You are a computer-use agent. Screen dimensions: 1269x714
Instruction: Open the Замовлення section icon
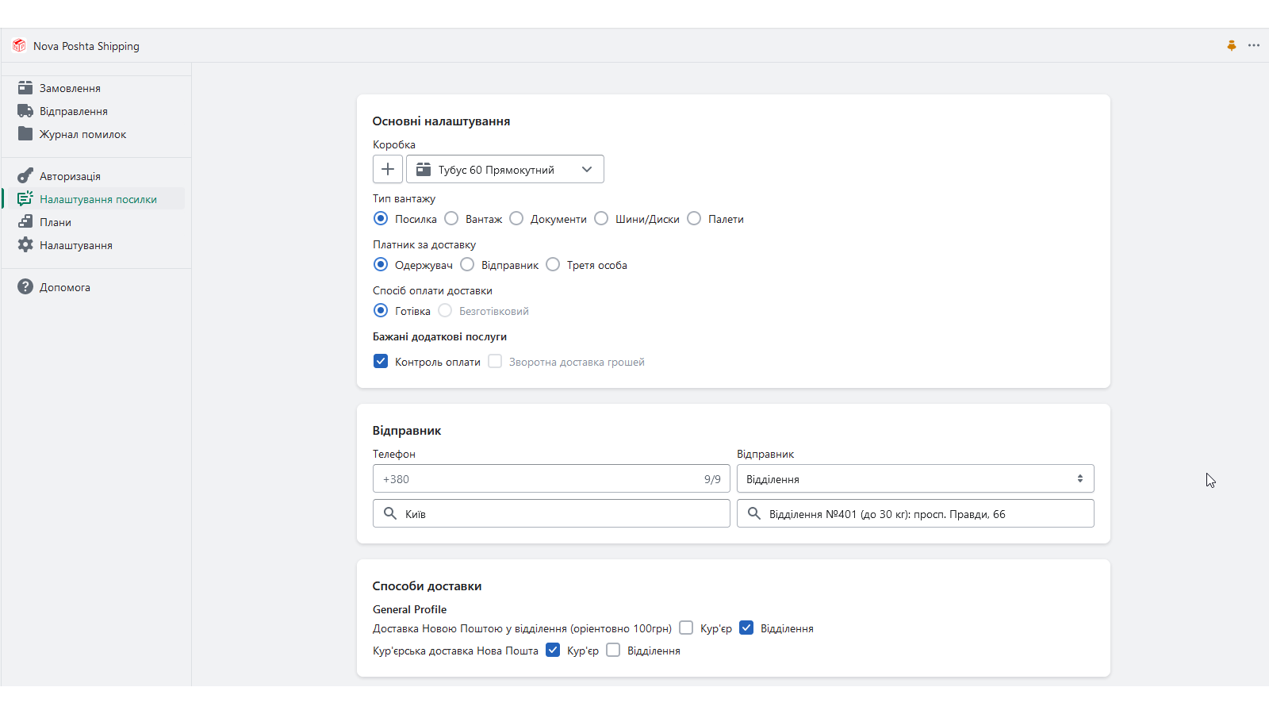(x=25, y=87)
